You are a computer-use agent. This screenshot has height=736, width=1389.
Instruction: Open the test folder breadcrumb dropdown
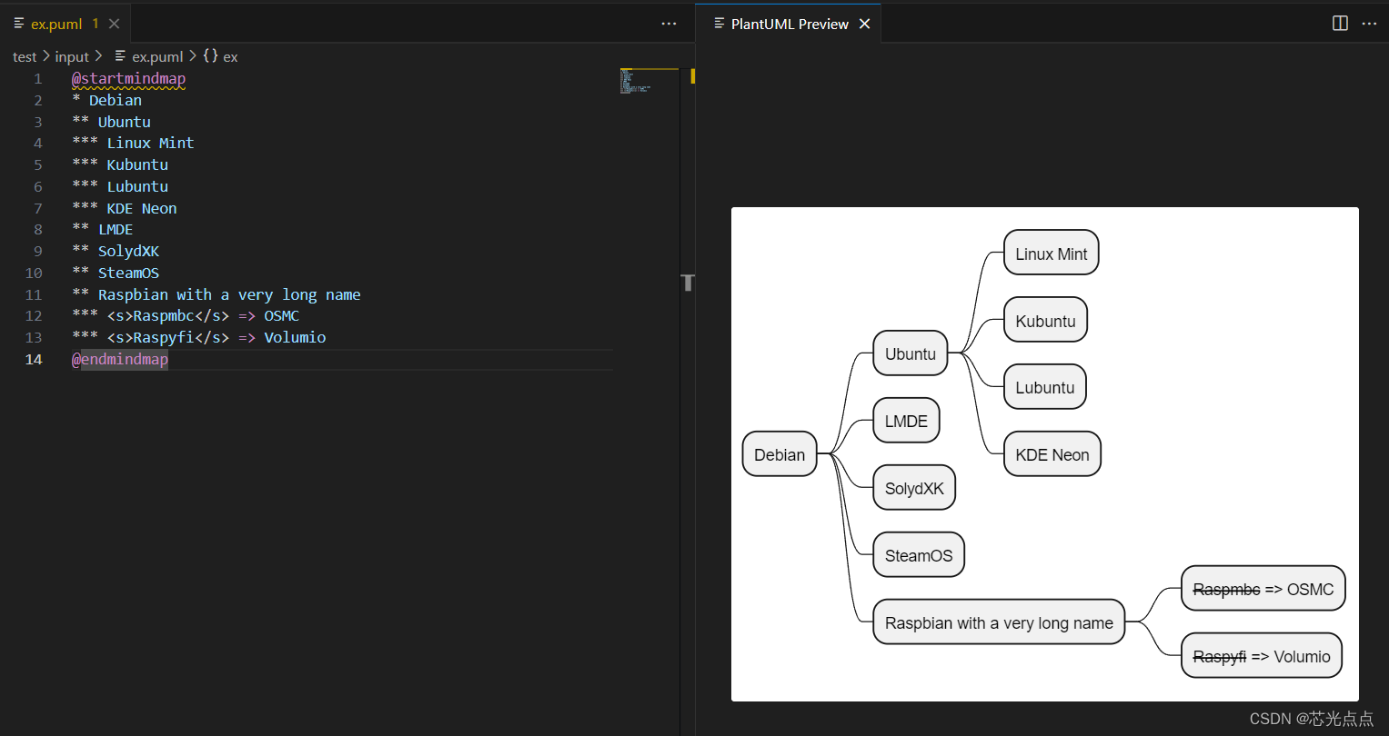coord(25,56)
